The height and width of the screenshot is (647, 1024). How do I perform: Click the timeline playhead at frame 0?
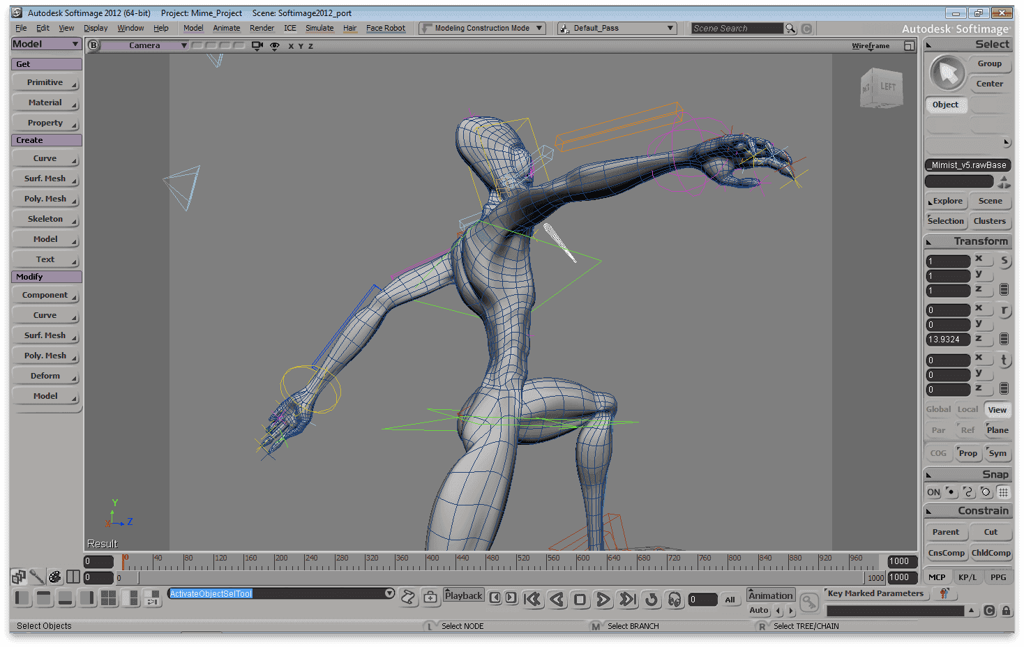[x=124, y=562]
